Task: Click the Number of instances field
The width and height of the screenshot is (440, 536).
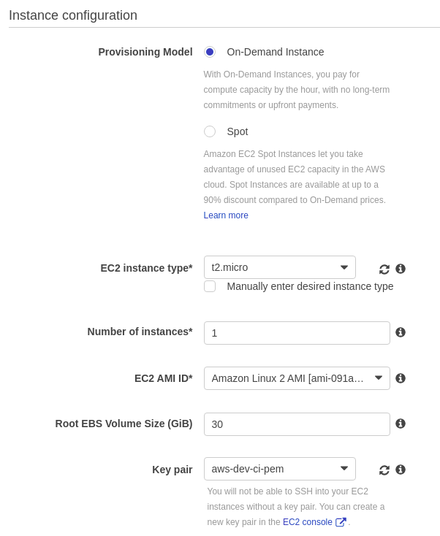Action: (x=297, y=333)
